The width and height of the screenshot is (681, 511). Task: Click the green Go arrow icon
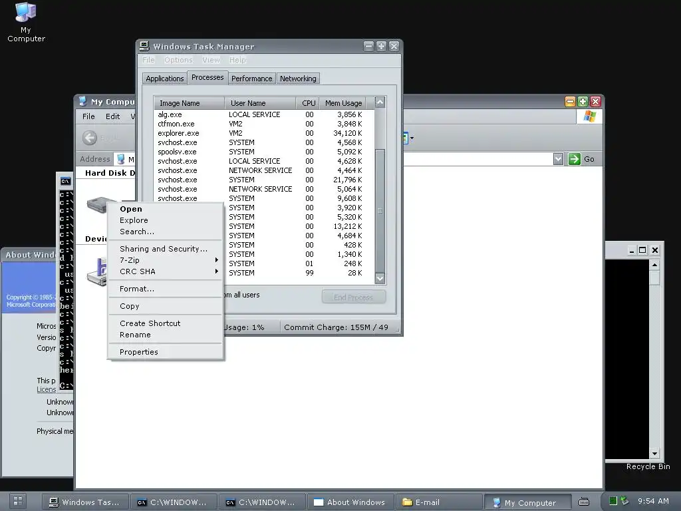(x=574, y=159)
